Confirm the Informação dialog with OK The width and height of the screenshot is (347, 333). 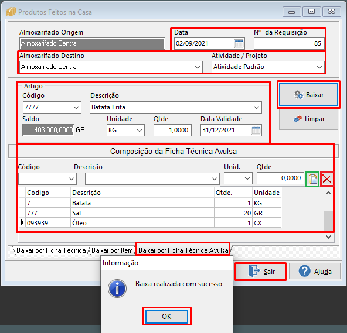(166, 316)
